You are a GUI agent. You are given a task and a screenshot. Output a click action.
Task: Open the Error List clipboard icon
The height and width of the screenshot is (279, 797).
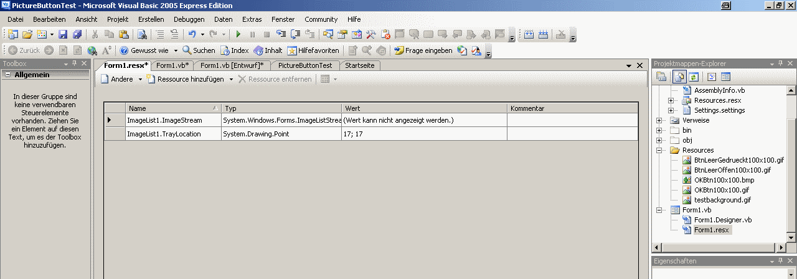coord(385,34)
